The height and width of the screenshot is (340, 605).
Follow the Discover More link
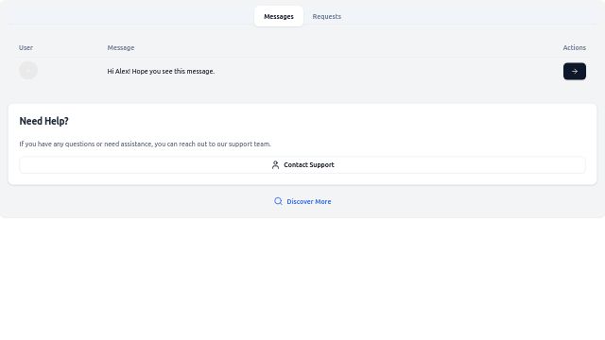click(302, 201)
